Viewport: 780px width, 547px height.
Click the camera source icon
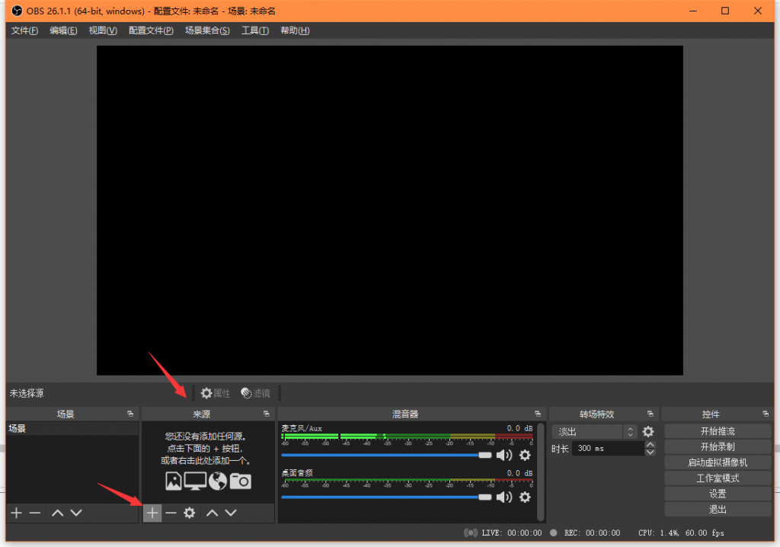click(x=240, y=481)
